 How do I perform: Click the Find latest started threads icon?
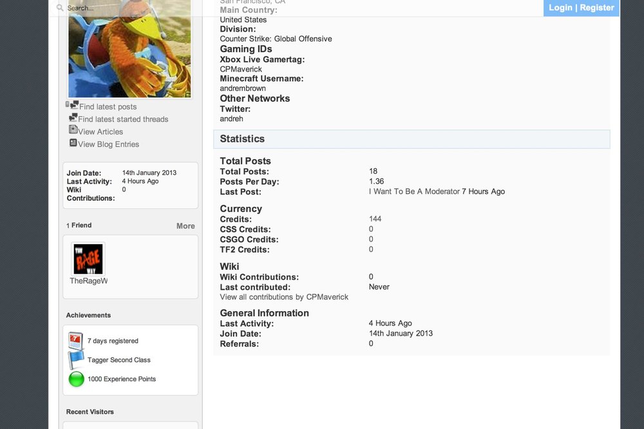tap(73, 117)
